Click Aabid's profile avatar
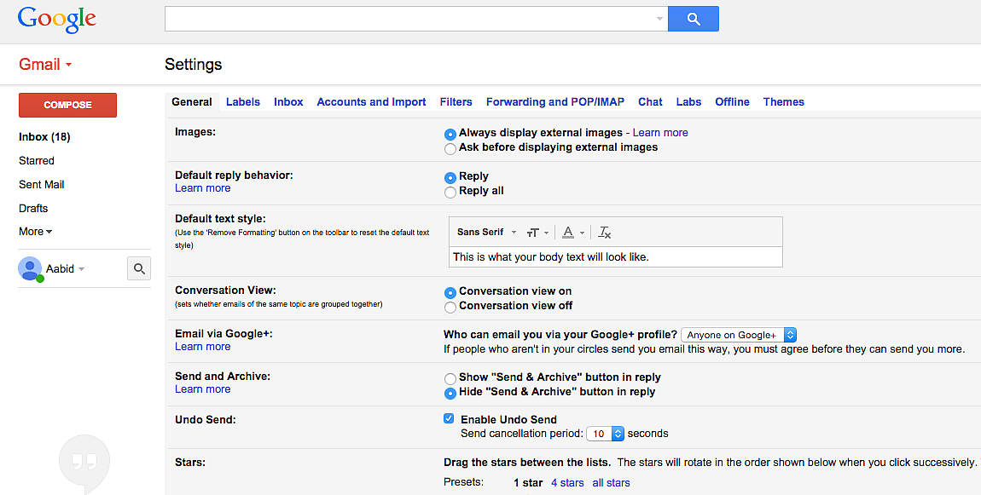Screen dimensions: 981x495 [x=29, y=268]
